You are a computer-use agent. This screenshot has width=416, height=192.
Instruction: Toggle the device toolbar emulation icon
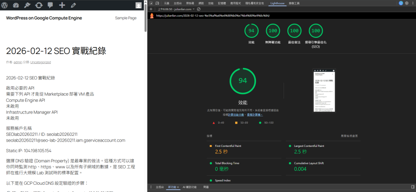tap(157, 3)
